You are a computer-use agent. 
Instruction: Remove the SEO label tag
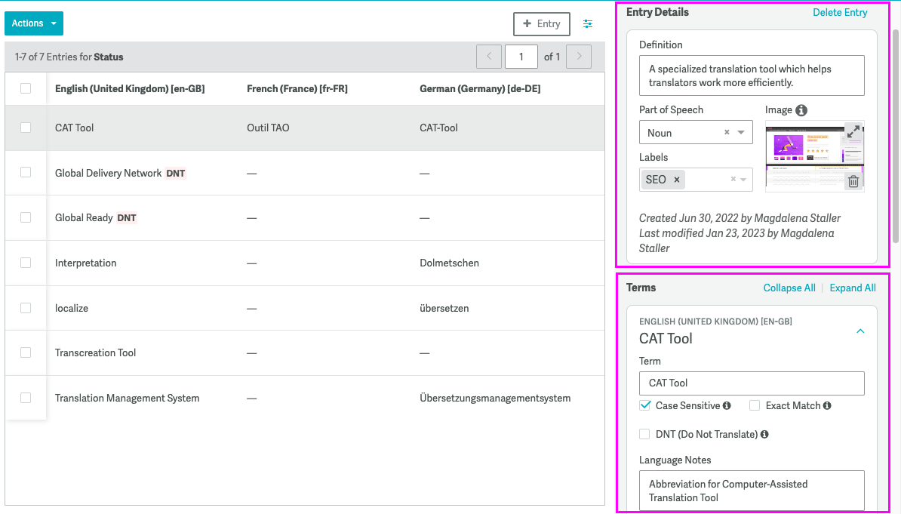pyautogui.click(x=677, y=180)
